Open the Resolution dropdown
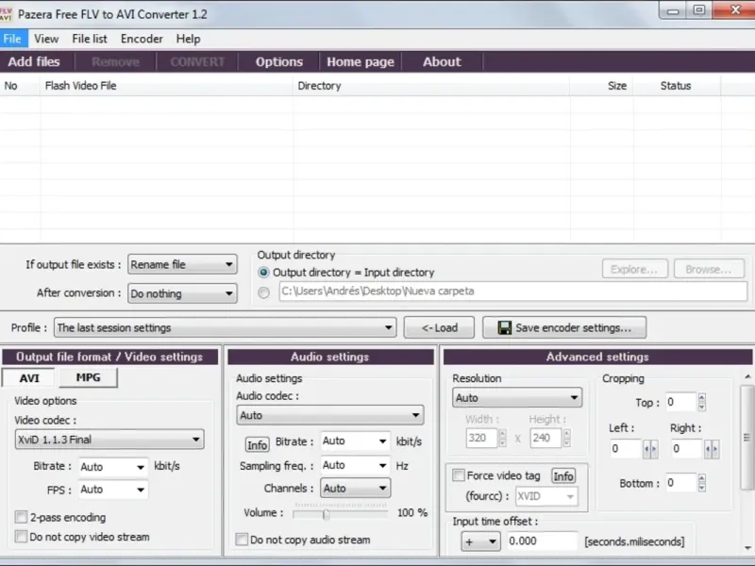 tap(516, 398)
